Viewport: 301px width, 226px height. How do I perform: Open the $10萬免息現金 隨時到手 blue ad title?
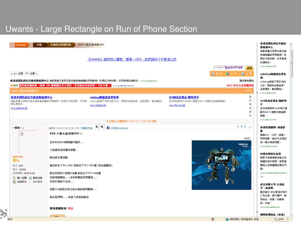[184, 97]
